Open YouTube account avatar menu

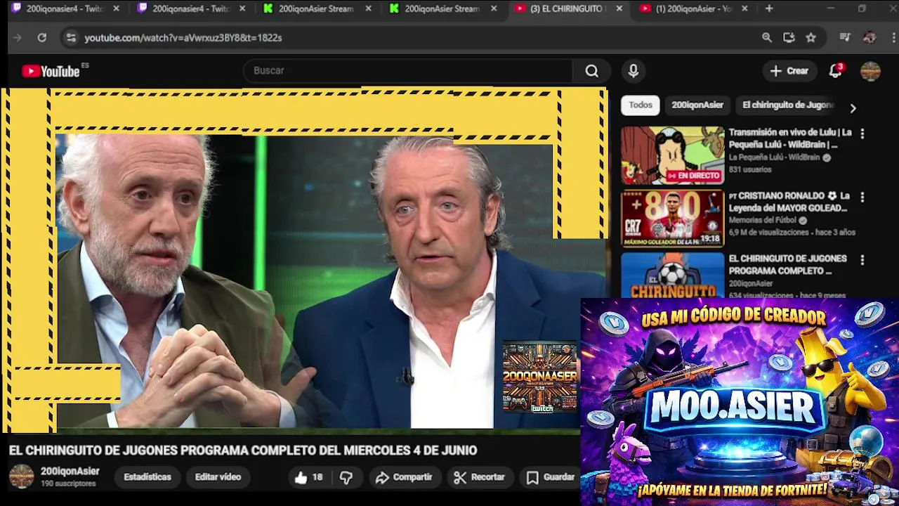[x=870, y=71]
